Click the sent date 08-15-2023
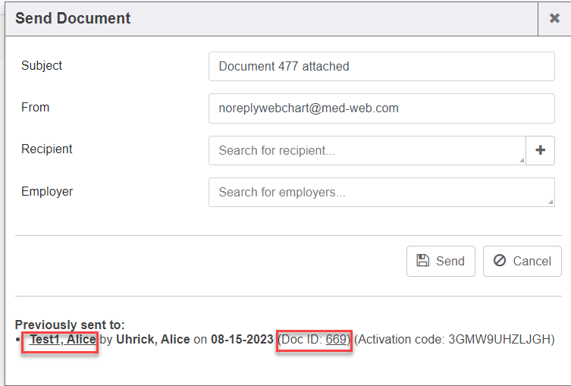 coord(242,340)
